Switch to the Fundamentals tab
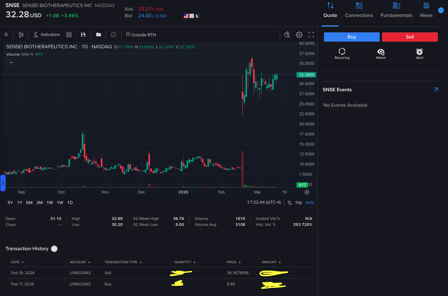 click(397, 11)
